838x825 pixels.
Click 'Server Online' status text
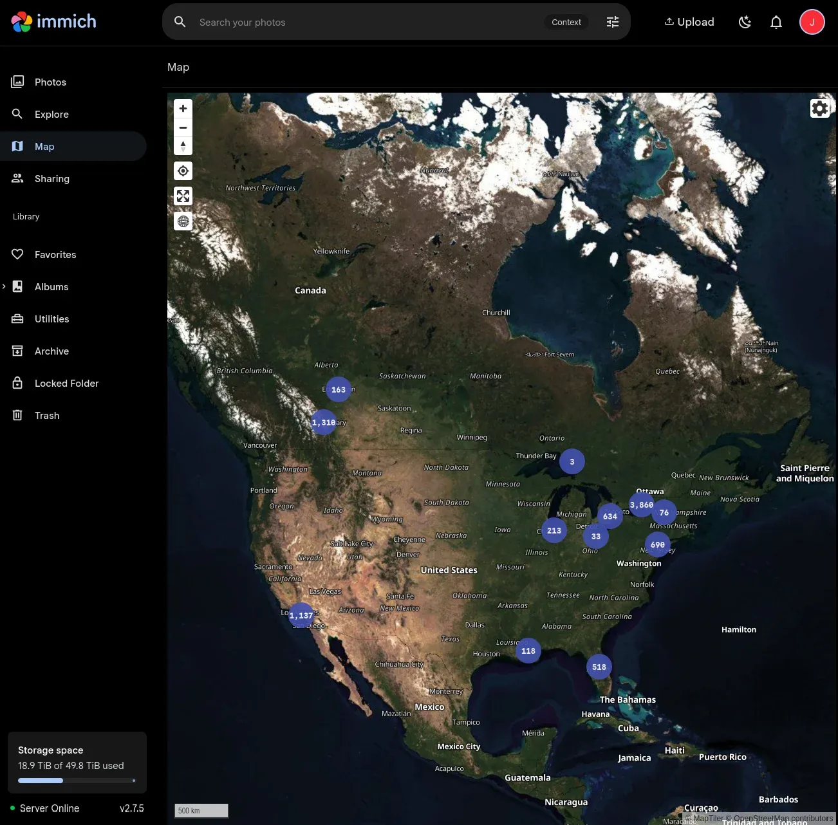50,808
